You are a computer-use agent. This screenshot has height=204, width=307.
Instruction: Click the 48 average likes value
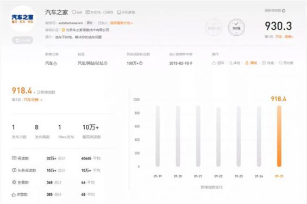(84, 195)
